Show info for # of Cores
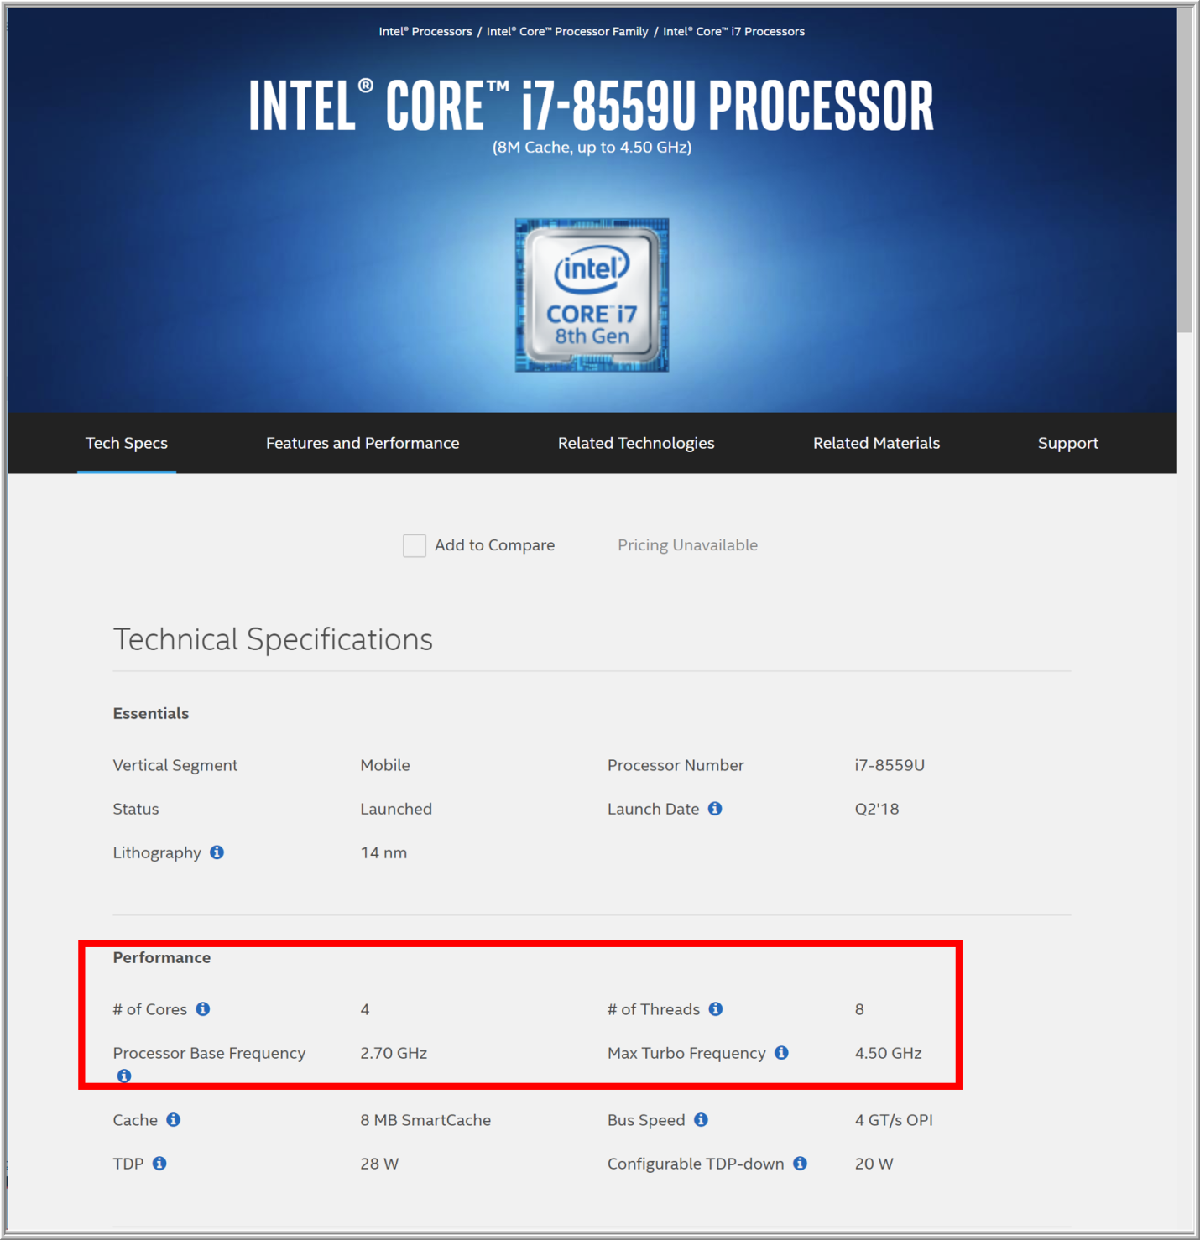Viewport: 1200px width, 1240px height. click(203, 1009)
